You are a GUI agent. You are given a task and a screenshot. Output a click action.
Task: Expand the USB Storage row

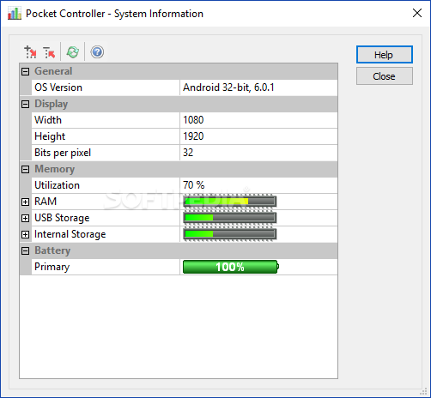coord(25,218)
